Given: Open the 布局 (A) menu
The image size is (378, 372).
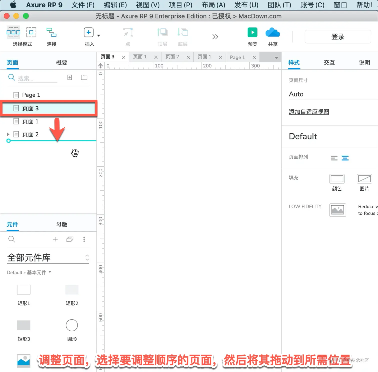Looking at the screenshot, I should 213,5.
